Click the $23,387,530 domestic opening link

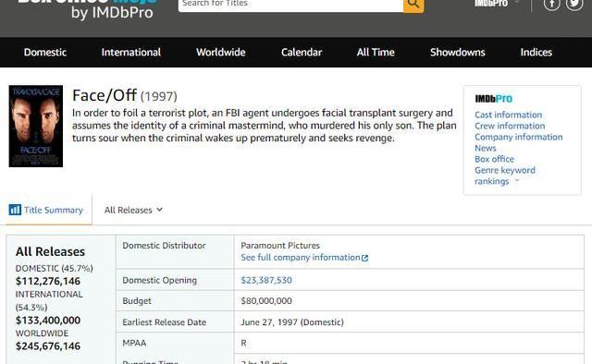(x=266, y=280)
